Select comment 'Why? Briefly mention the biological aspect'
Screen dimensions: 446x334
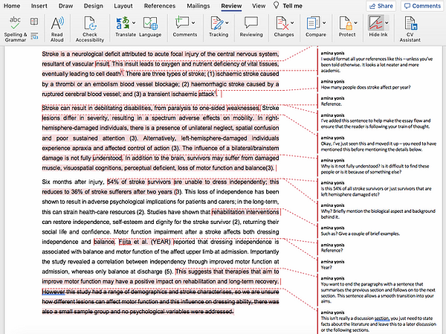378,211
